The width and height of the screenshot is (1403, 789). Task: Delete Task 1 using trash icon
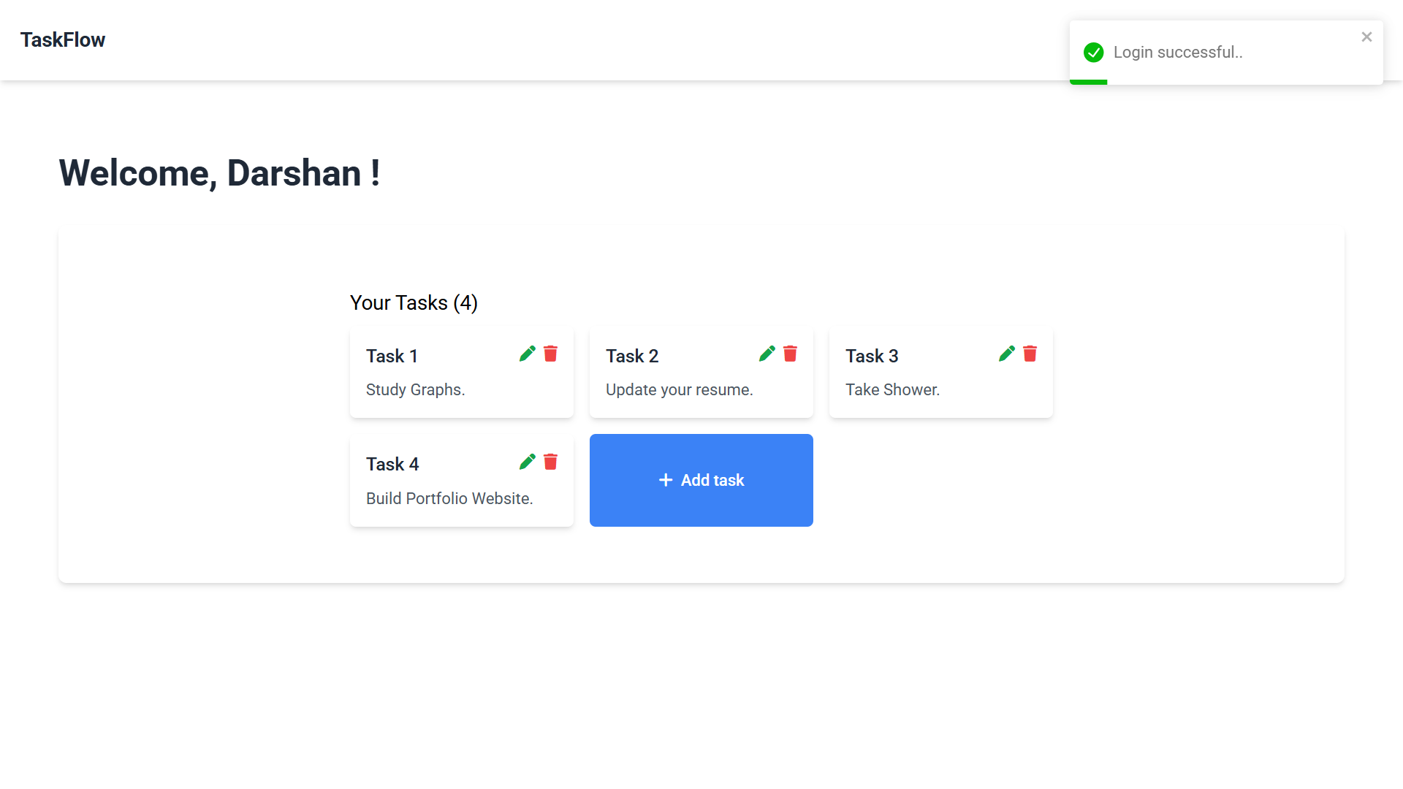click(551, 354)
